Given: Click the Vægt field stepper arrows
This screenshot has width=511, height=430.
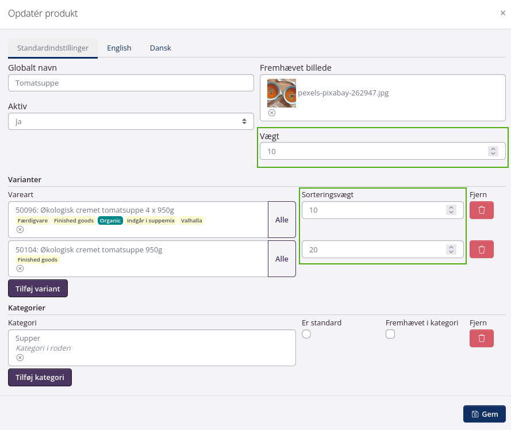Looking at the screenshot, I should 493,151.
